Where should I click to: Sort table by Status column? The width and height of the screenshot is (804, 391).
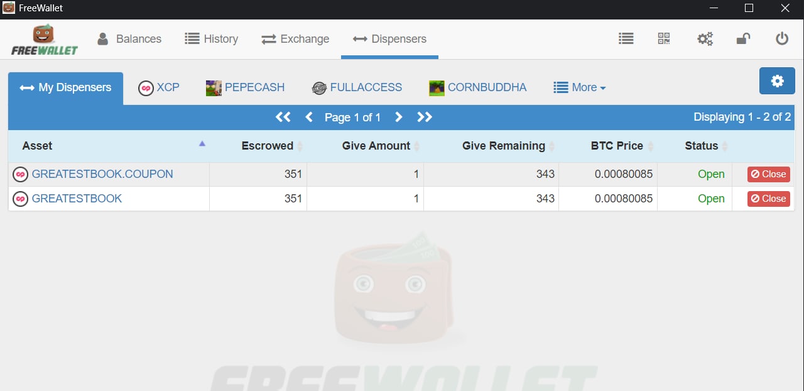tap(695, 146)
